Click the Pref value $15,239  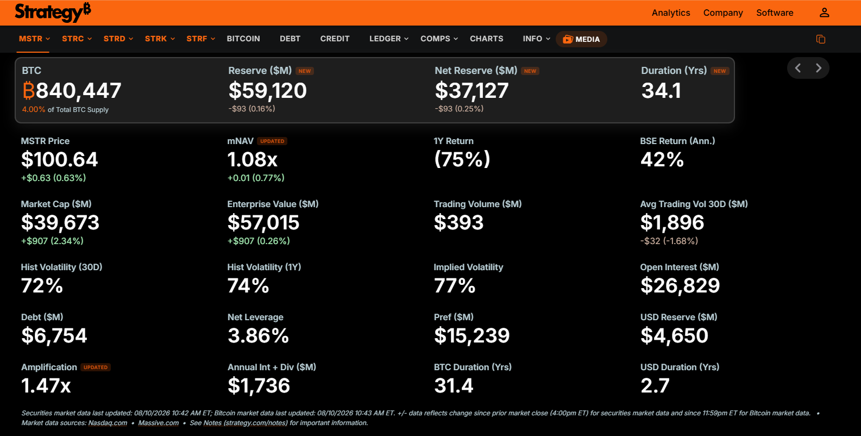[472, 336]
